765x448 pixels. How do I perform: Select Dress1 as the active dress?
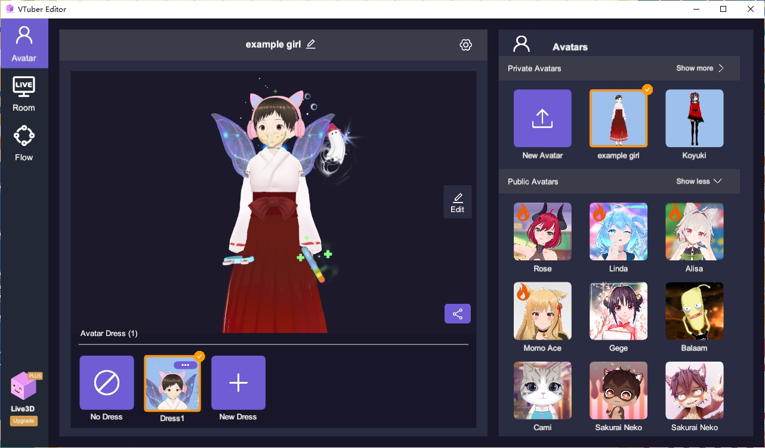click(172, 383)
